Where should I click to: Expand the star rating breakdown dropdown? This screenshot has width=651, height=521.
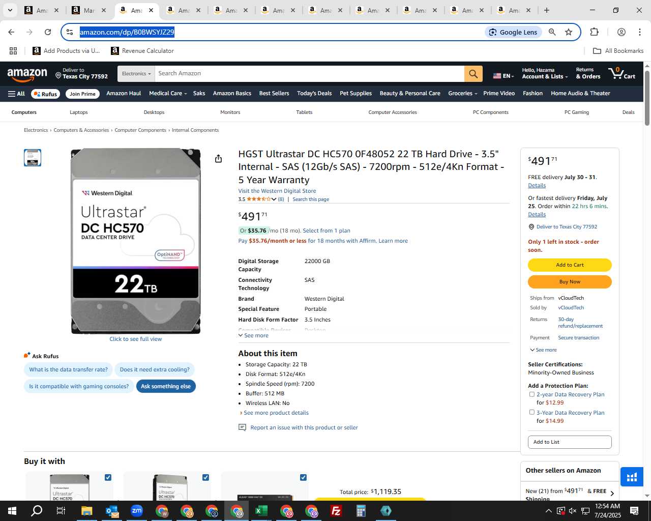[274, 199]
